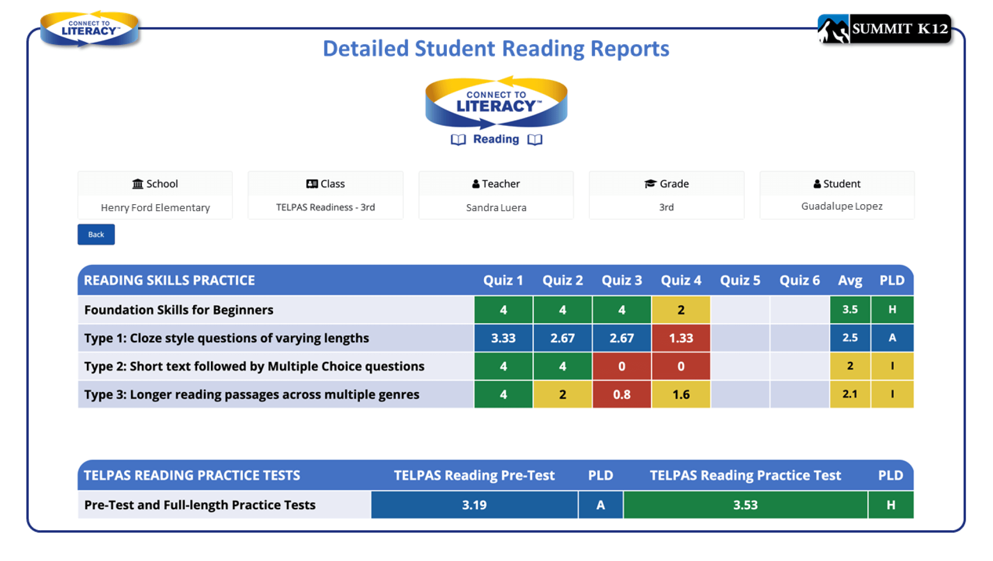Click Type 2 average score 2

850,366
